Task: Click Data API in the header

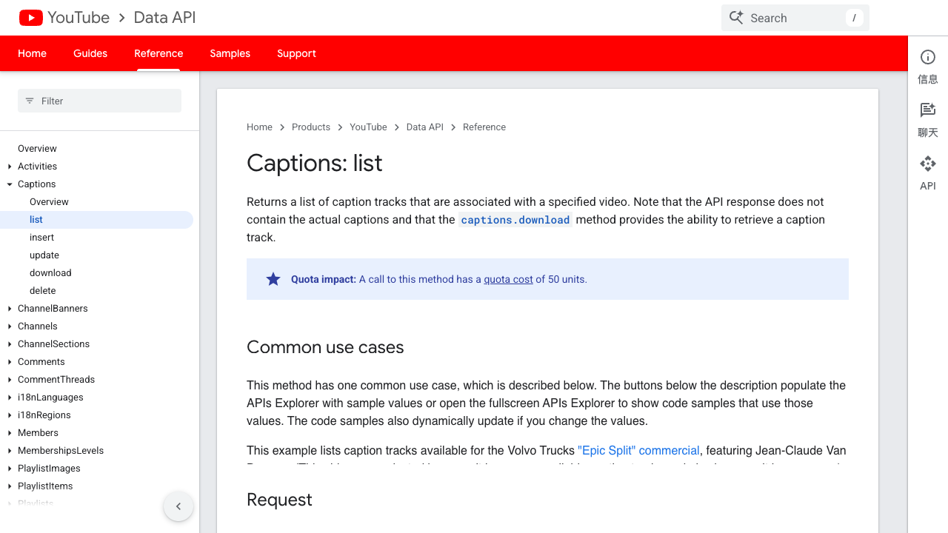Action: 164,18
